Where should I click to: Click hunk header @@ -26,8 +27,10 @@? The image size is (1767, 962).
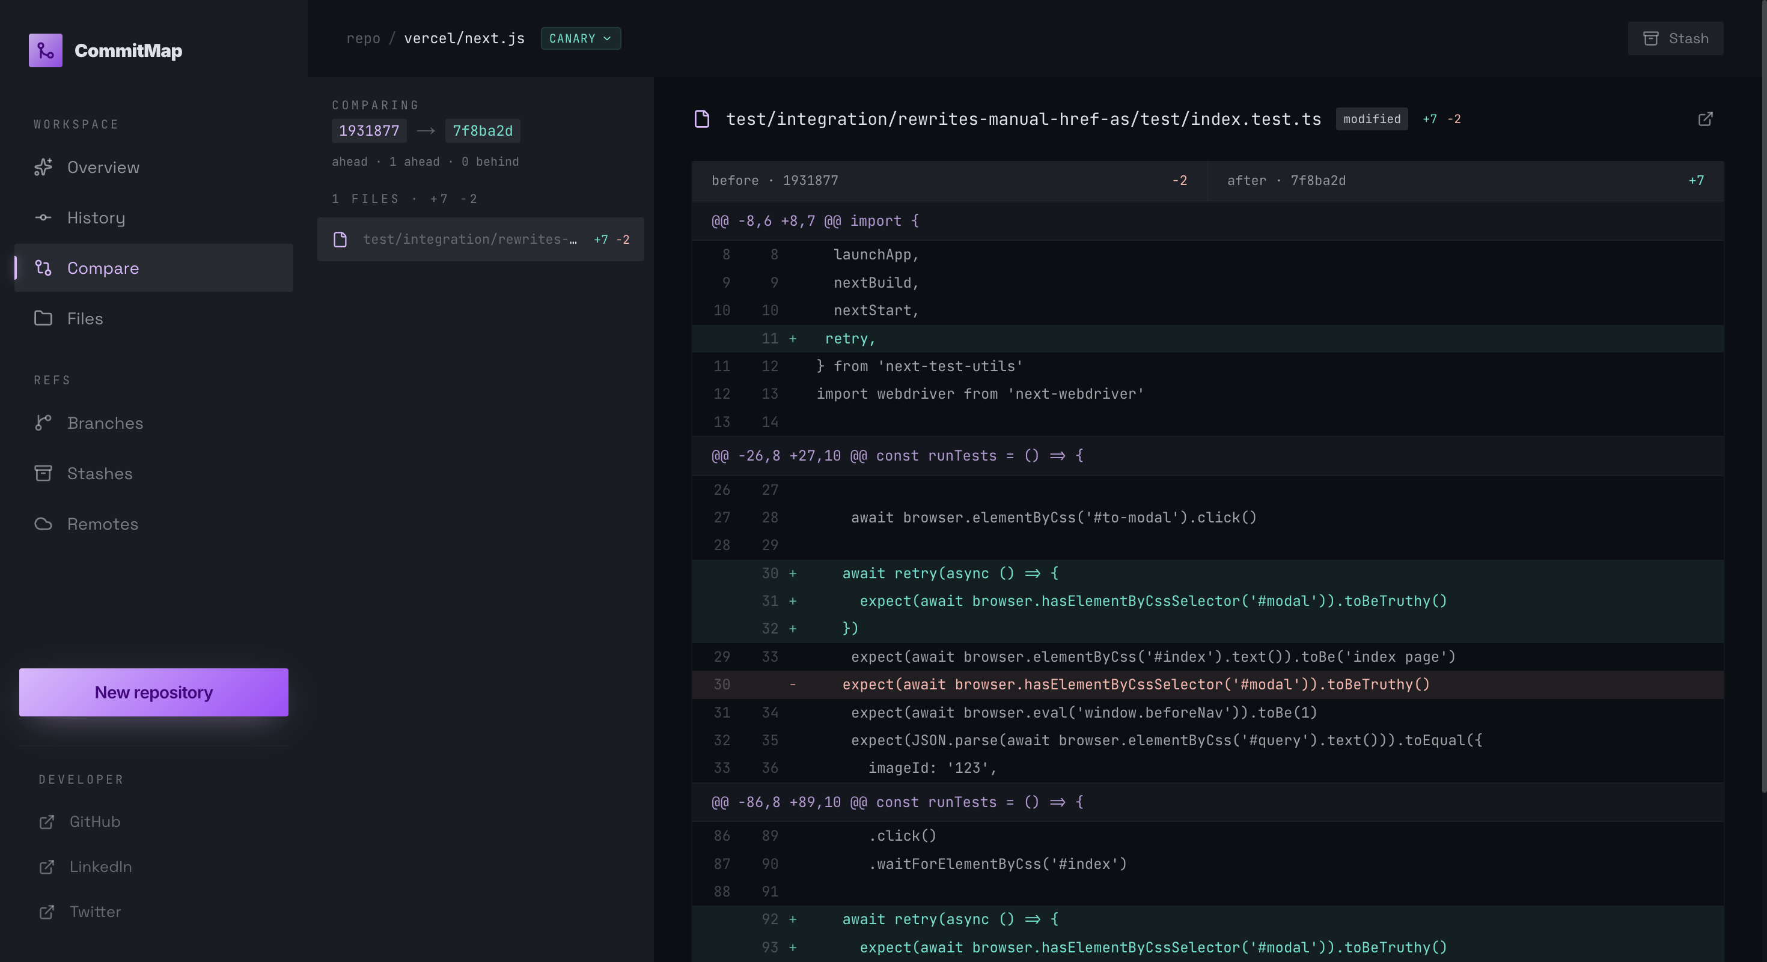pos(1207,456)
